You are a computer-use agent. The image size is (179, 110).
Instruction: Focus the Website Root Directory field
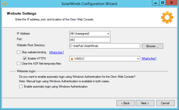pos(104,46)
